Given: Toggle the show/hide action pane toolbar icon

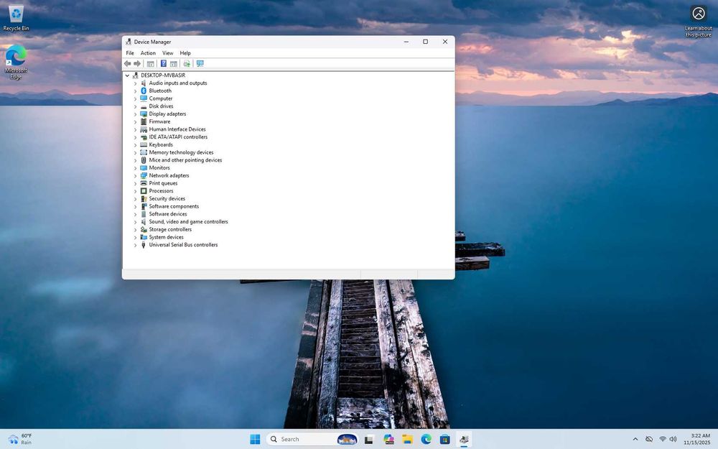Looking at the screenshot, I should pos(174,64).
